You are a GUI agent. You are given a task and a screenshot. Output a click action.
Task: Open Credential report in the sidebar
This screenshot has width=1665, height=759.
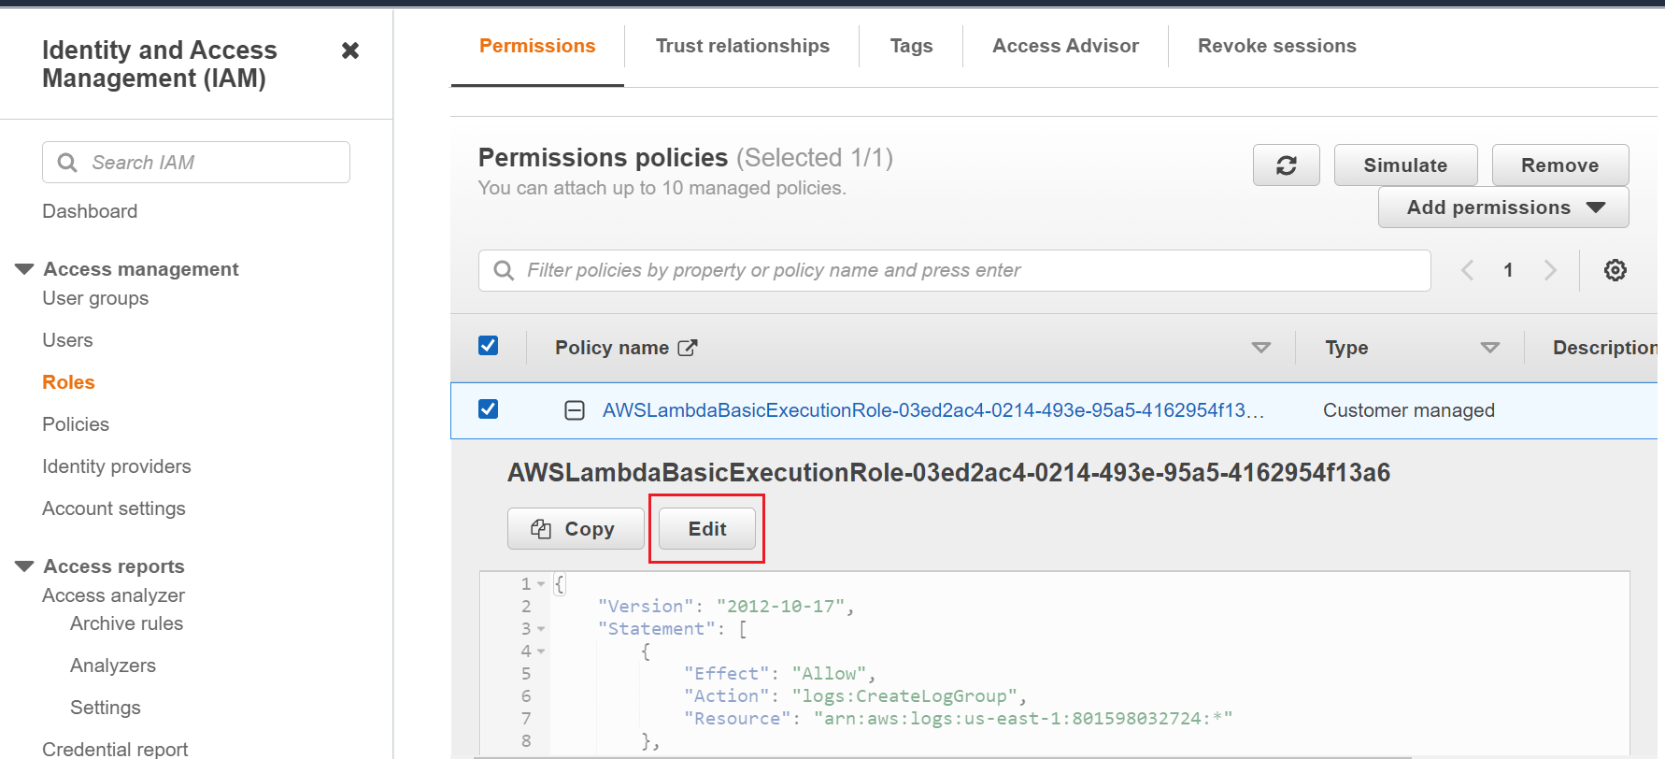[115, 749]
